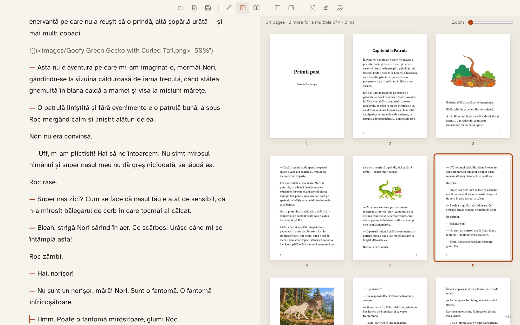Click the line '— Hai, norișor!'
This screenshot has height=325, width=520.
click(x=51, y=273)
